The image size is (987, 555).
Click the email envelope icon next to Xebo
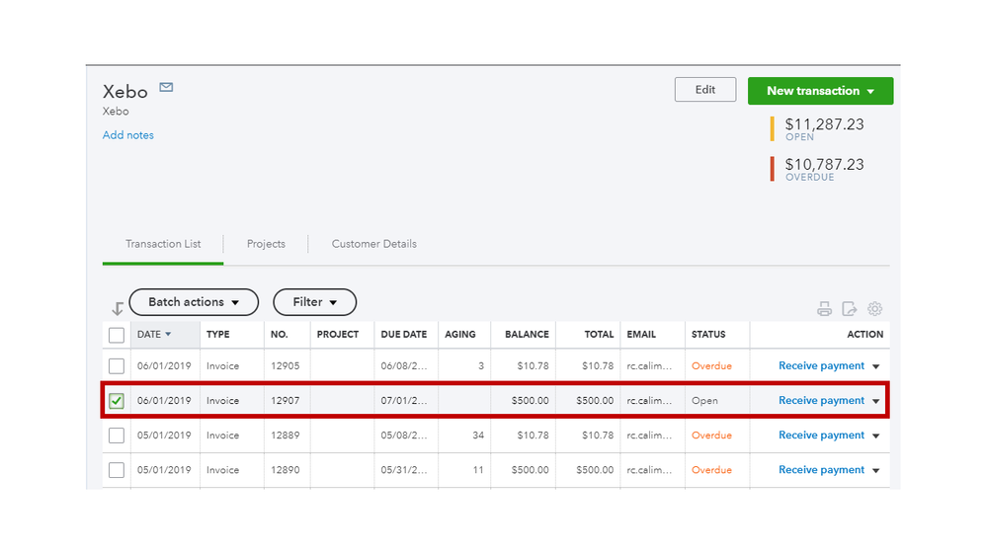166,88
